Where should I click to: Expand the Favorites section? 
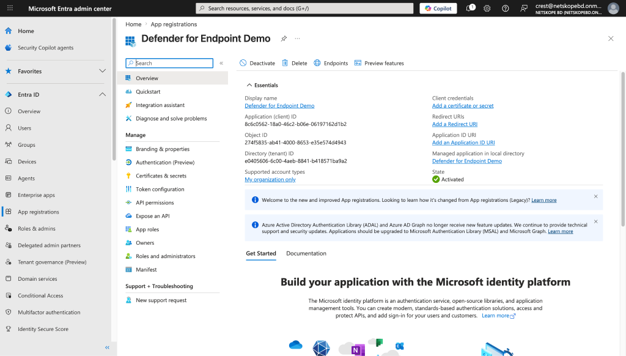coord(102,71)
